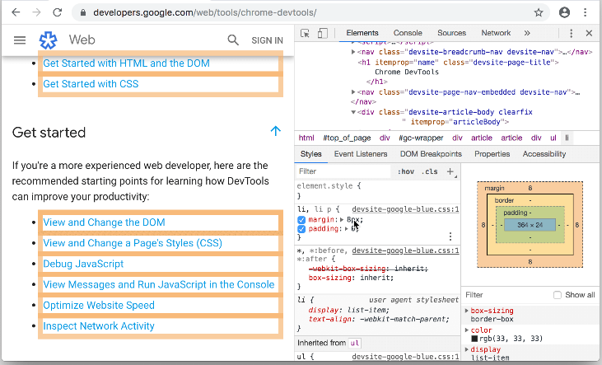Open the Get Started with CSS link

91,84
